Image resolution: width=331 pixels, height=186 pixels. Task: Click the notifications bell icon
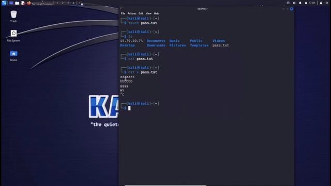[x=300, y=3]
